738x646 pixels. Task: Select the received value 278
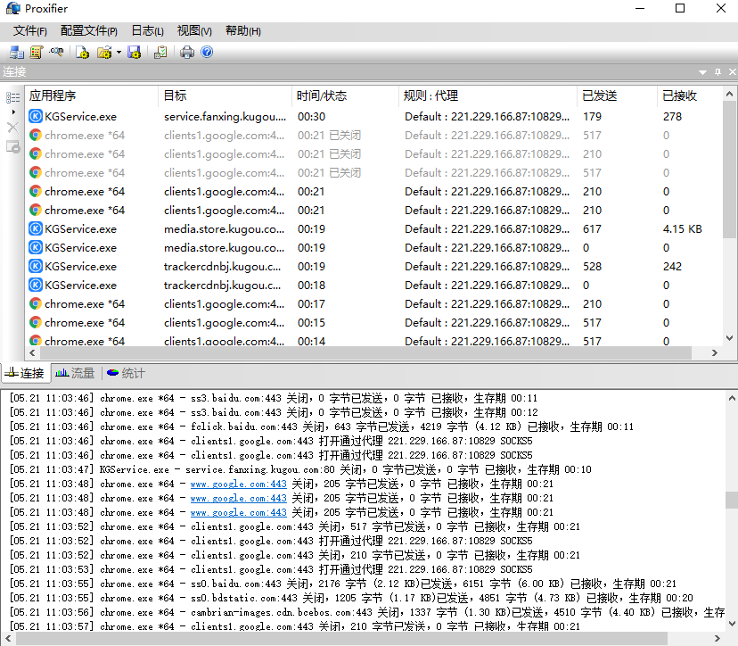tap(672, 116)
